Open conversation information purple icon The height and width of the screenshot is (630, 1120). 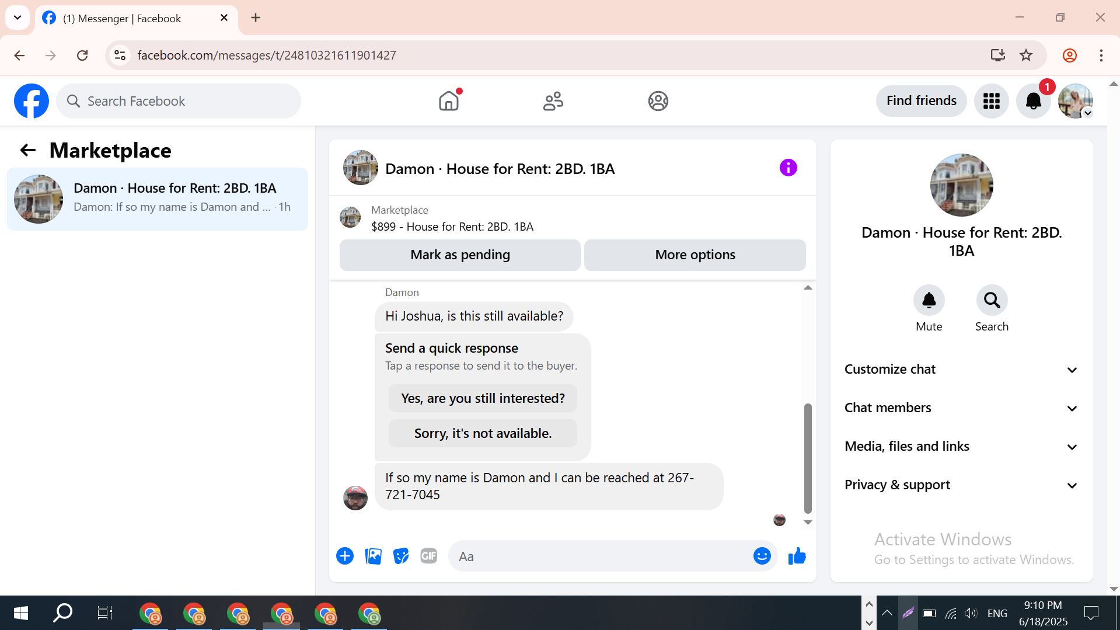pos(788,168)
